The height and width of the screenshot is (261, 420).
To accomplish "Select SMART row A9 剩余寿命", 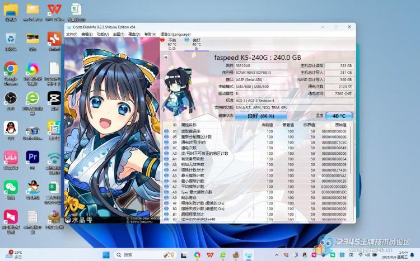I will (256, 198).
